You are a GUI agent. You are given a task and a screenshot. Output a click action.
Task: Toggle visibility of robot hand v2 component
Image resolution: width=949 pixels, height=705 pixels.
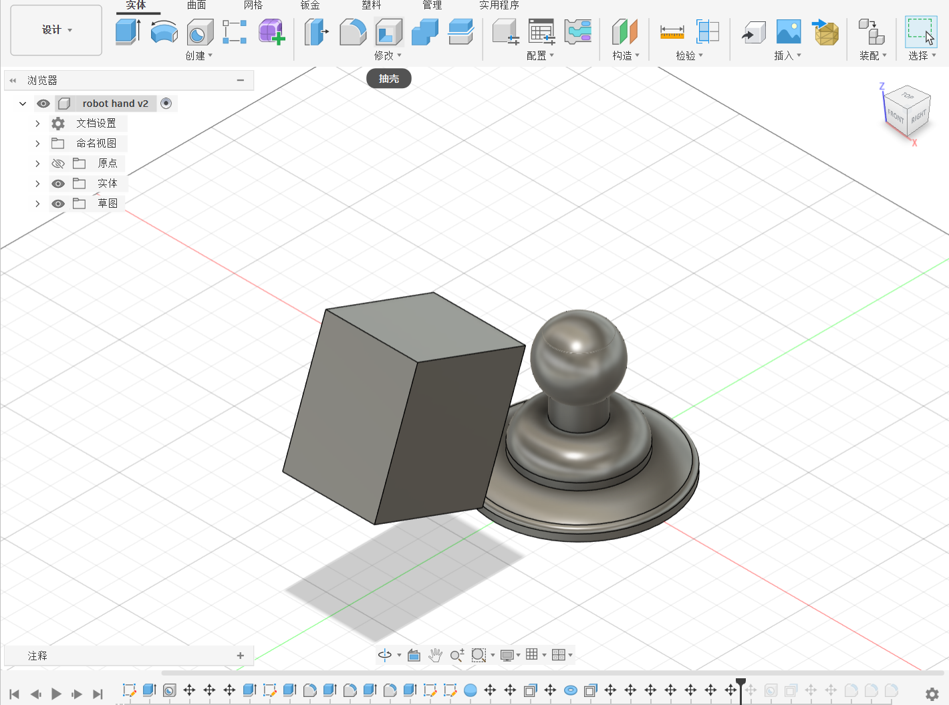point(43,104)
